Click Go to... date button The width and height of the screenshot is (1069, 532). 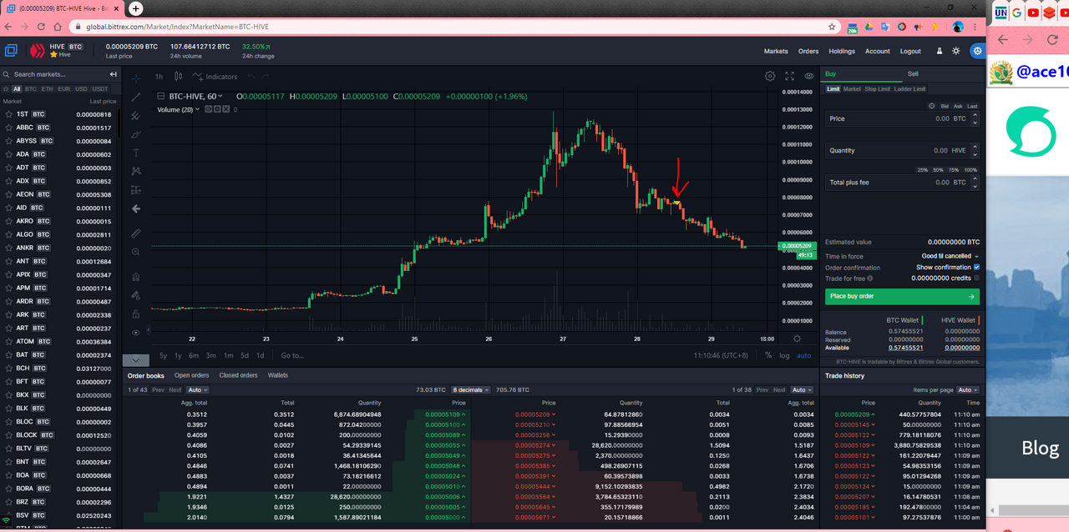coord(292,355)
